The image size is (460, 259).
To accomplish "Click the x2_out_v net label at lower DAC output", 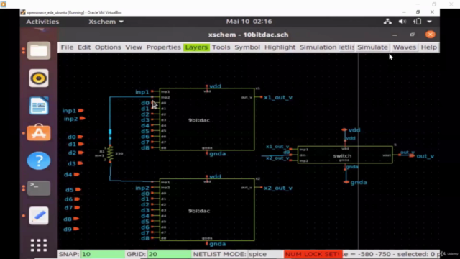I will click(x=278, y=188).
